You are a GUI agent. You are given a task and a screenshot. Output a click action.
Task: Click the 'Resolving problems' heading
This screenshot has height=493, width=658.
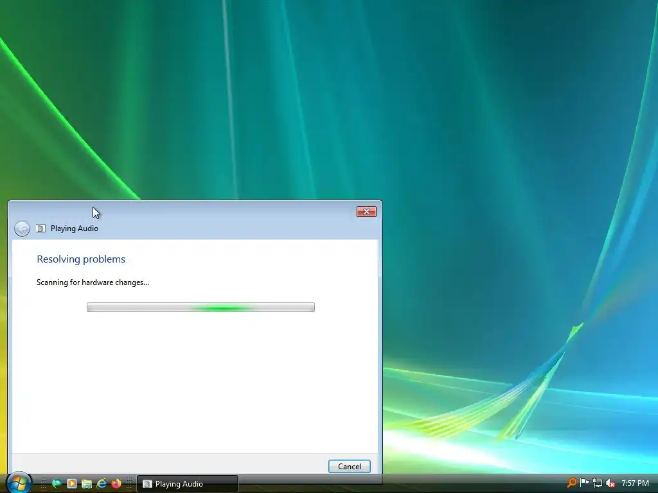click(x=81, y=259)
